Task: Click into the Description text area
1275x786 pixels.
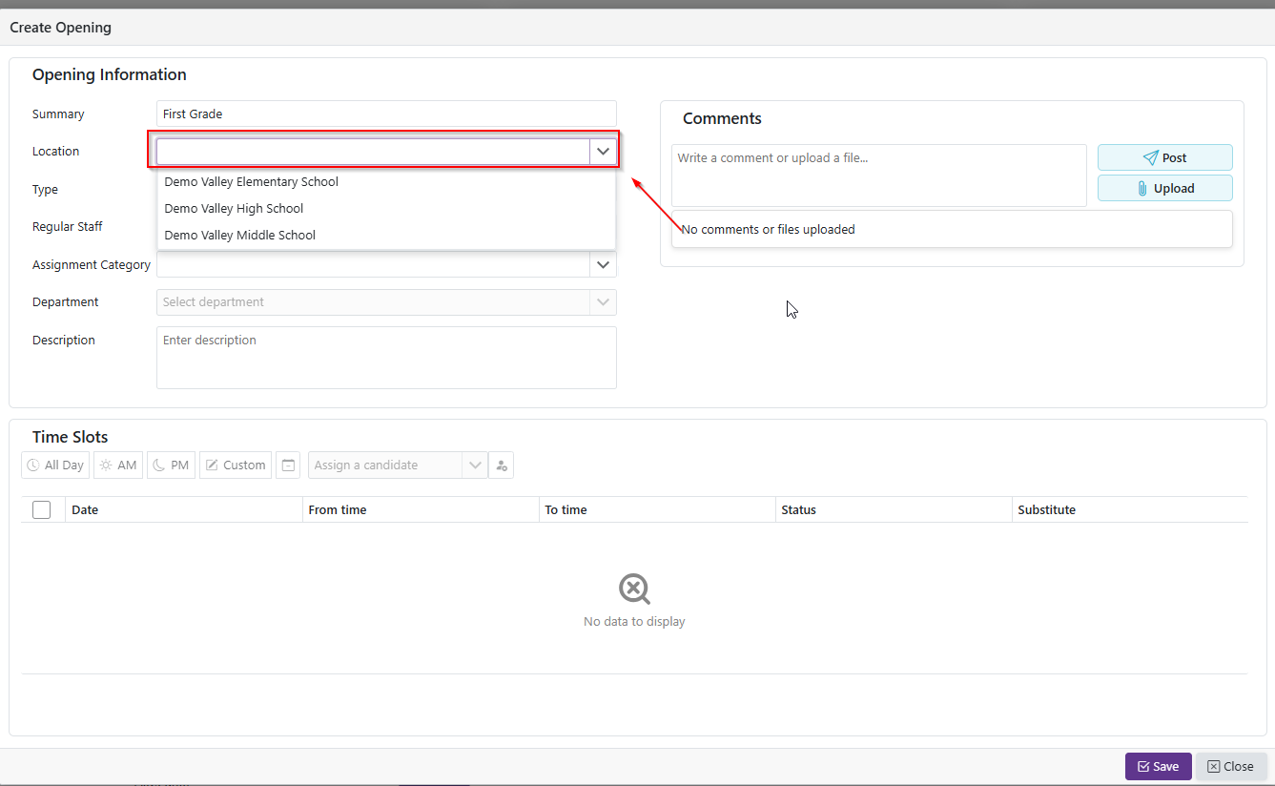Action: click(386, 358)
